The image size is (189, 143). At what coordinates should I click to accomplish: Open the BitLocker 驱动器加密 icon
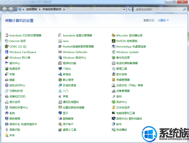click(113, 35)
